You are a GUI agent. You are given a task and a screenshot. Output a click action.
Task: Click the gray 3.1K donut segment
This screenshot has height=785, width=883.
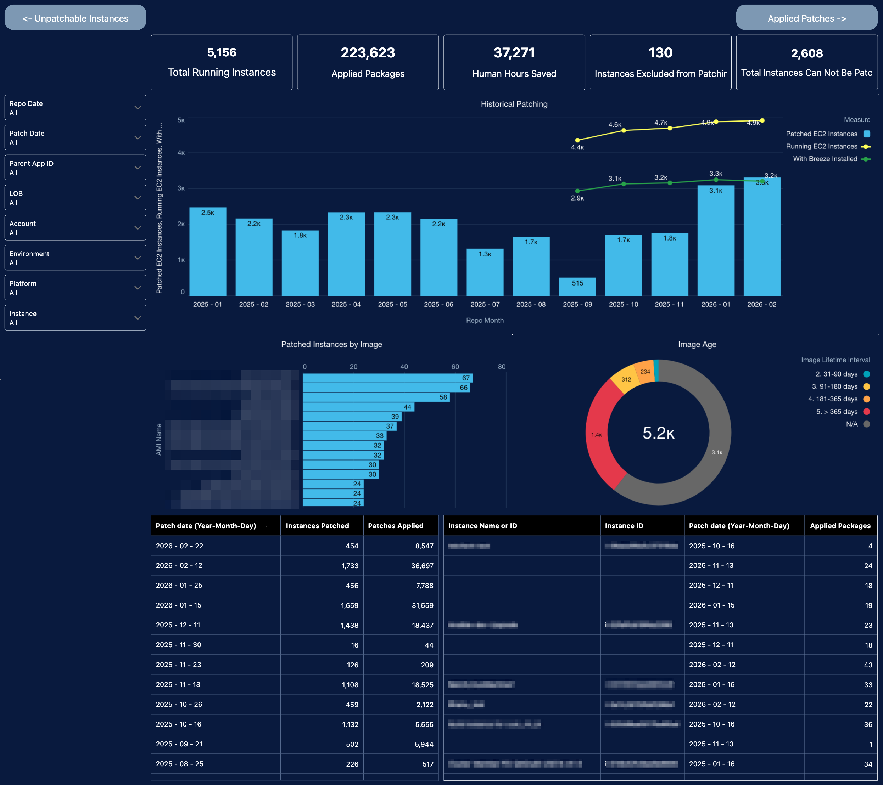click(717, 452)
